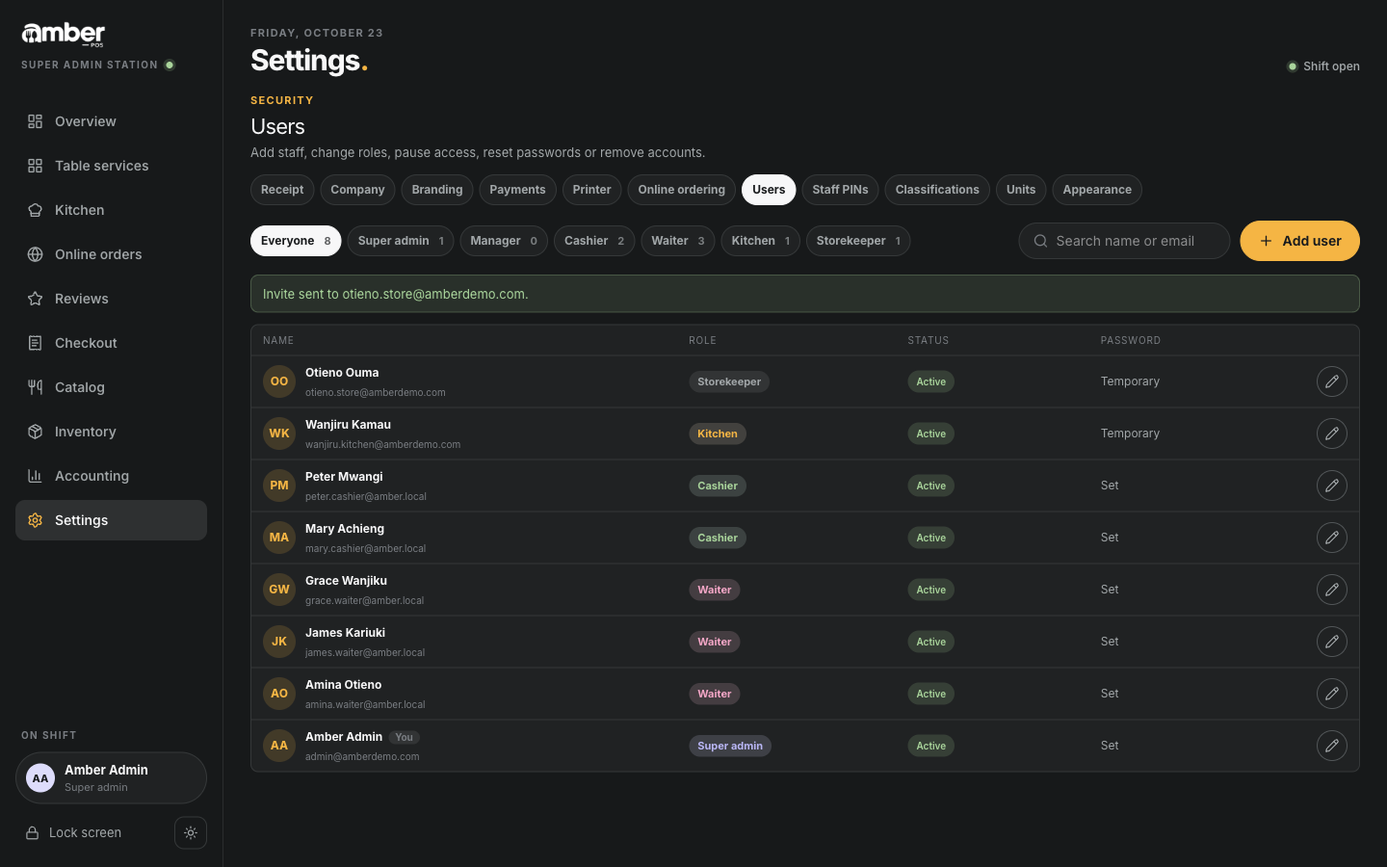Navigate to Online orders

click(x=111, y=254)
